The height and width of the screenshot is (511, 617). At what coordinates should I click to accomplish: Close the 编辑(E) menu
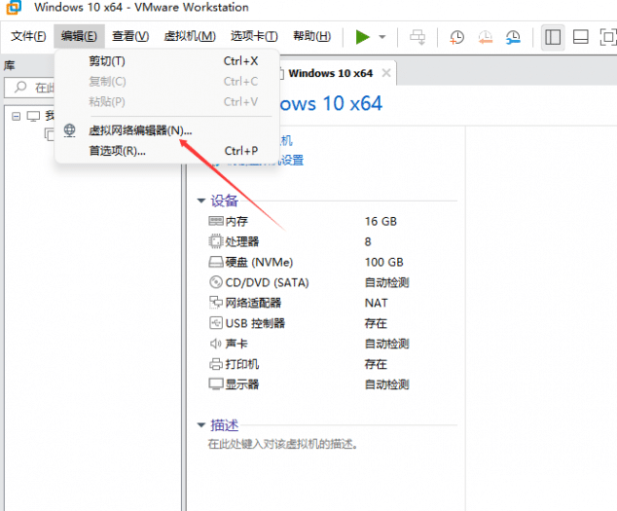(79, 36)
